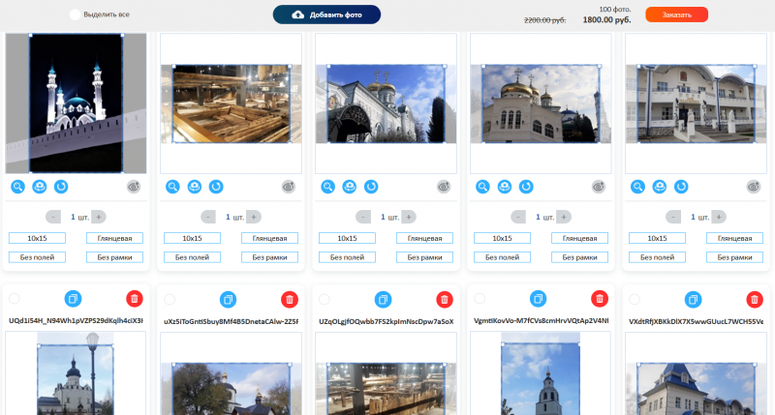Viewport: 775px width, 415px height.
Task: Delete the photo UQd1i54H_N94Wh1pVZPS29dKqlh4ciX3I
Action: coord(134,300)
